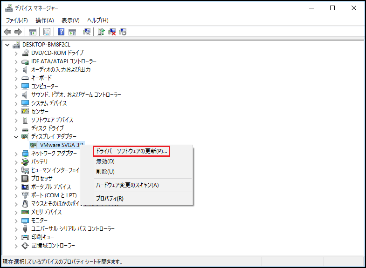Click the VMware SVGA 3D device icon

34,145
